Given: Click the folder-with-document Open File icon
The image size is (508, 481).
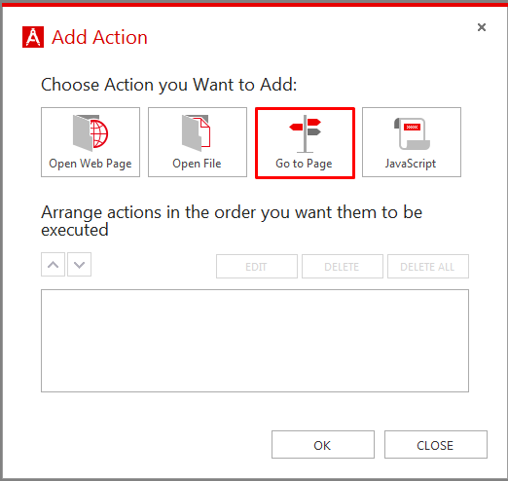Looking at the screenshot, I should 197,133.
